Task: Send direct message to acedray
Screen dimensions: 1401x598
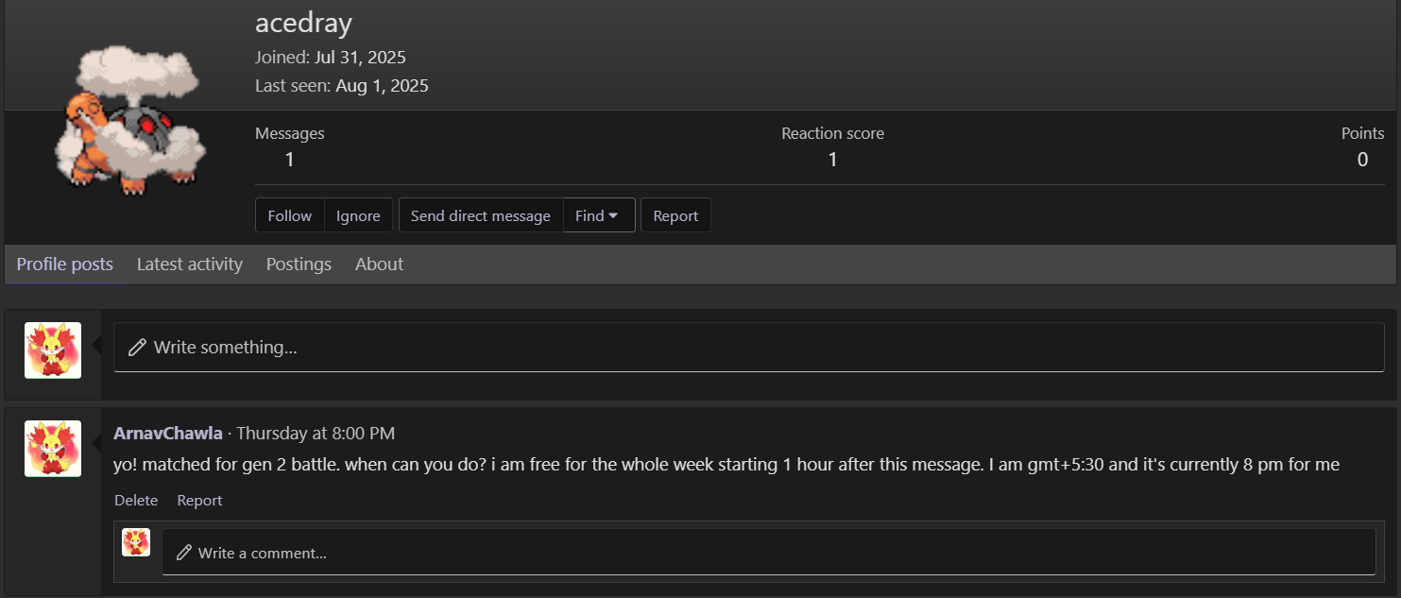Action: [x=481, y=215]
